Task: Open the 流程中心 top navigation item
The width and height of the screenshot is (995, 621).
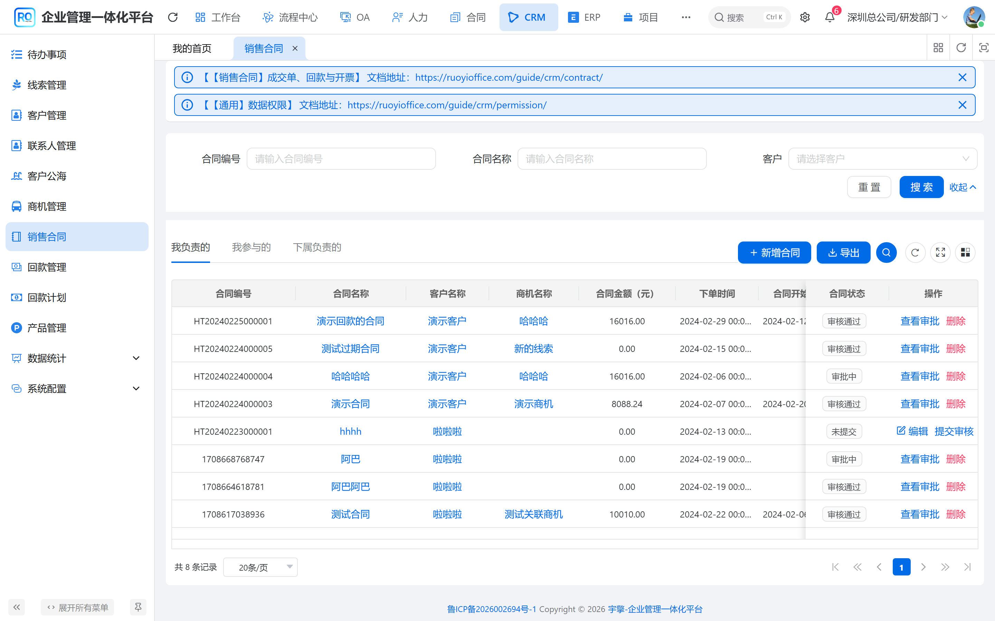Action: pos(290,17)
